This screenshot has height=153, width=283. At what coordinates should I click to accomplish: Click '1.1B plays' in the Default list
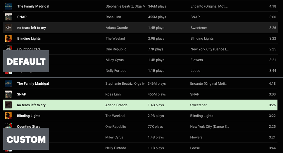pos(156,71)
